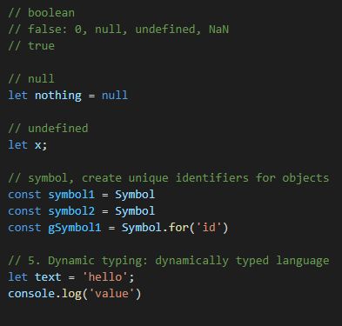Click the '// boolean' comment line

[42, 13]
